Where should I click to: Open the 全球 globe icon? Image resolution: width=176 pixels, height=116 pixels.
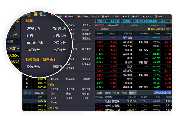point(93,17)
